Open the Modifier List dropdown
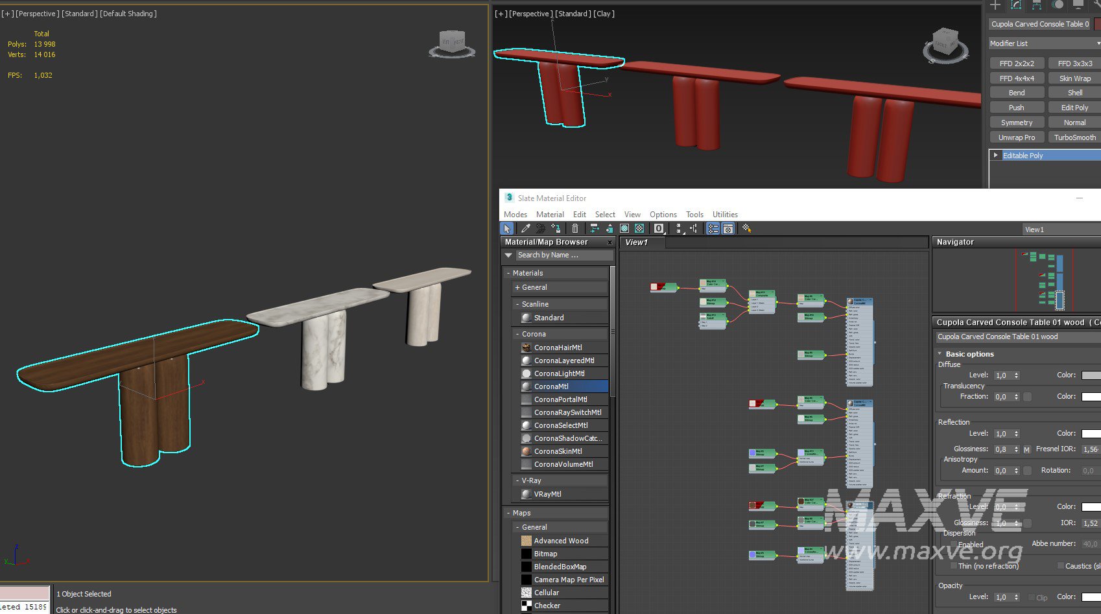This screenshot has height=614, width=1101. [x=1044, y=43]
